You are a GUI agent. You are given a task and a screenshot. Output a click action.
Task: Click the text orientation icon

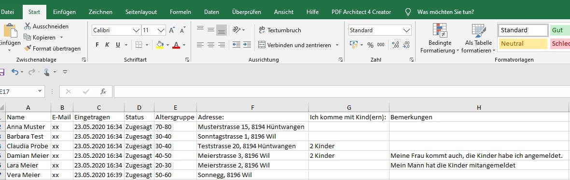tap(236, 30)
